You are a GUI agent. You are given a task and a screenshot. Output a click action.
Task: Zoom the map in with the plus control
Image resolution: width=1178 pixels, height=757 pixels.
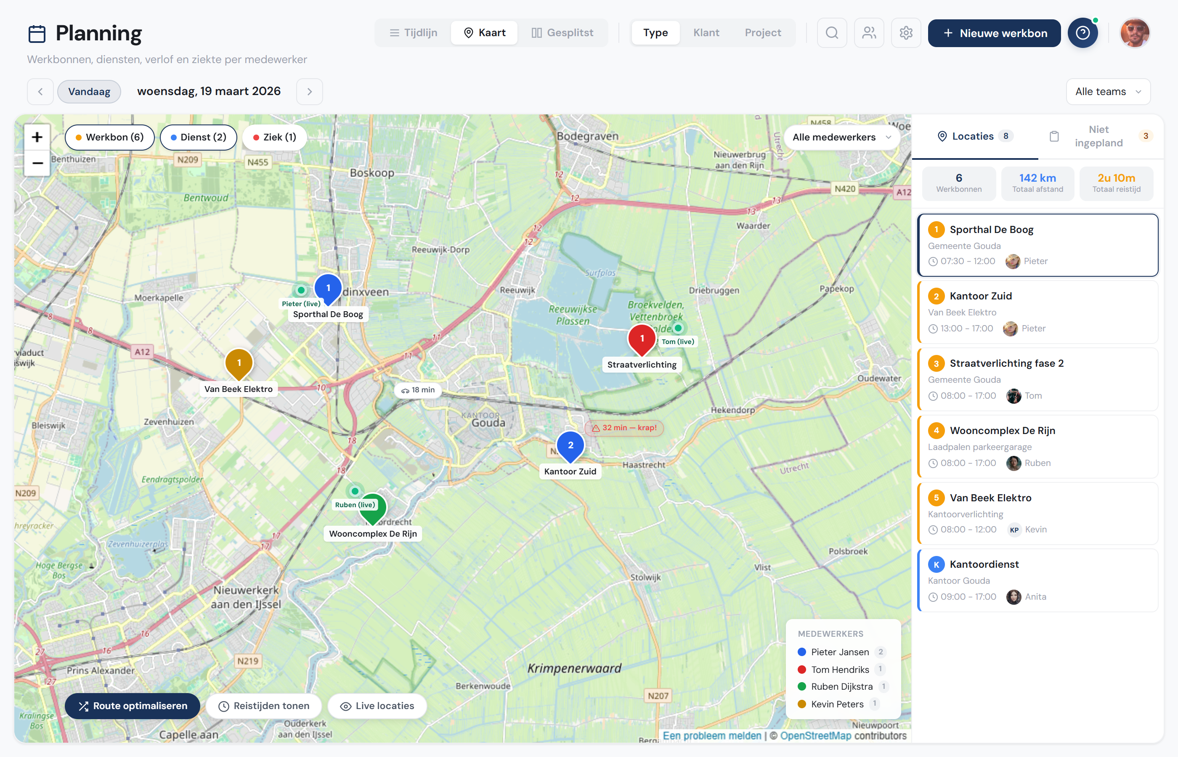[x=37, y=137]
